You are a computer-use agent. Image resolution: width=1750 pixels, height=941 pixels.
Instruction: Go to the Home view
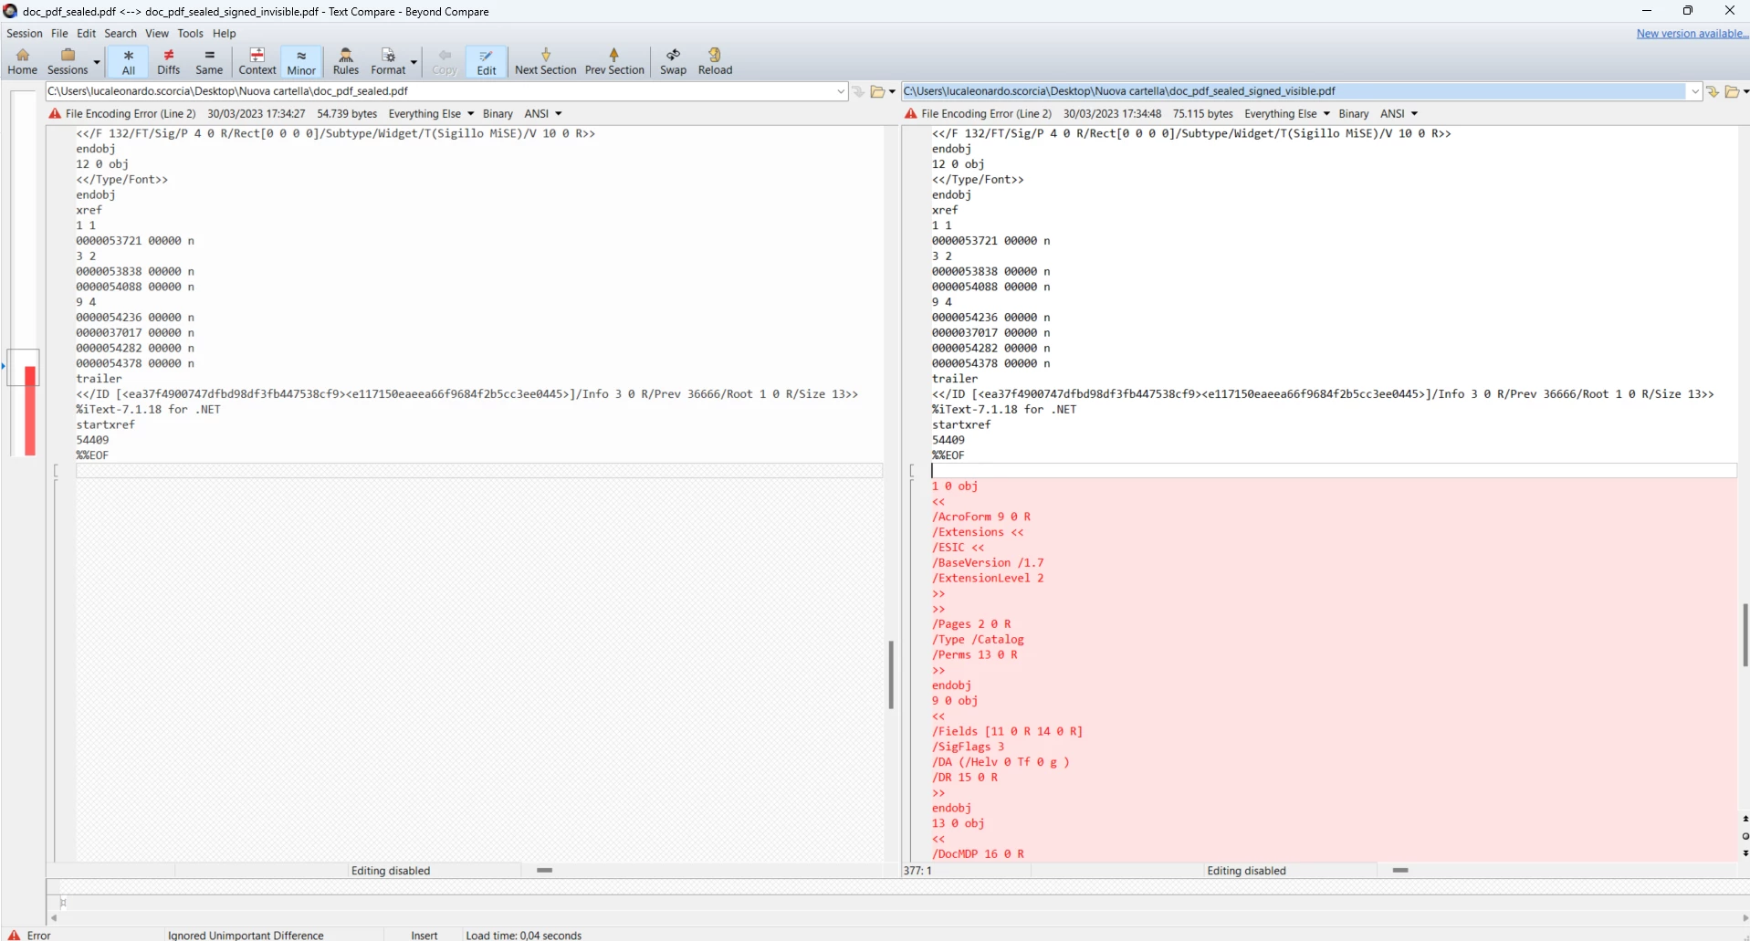click(22, 61)
